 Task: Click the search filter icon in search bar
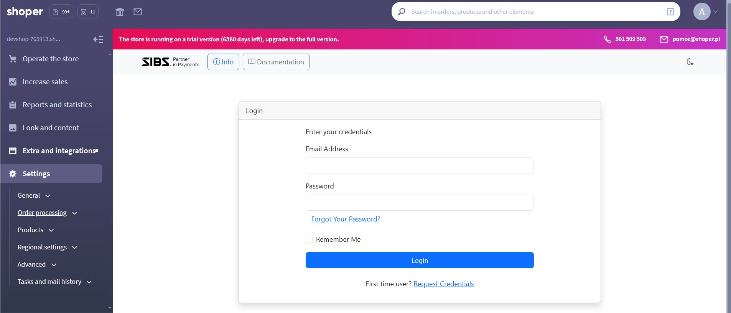pyautogui.click(x=670, y=12)
